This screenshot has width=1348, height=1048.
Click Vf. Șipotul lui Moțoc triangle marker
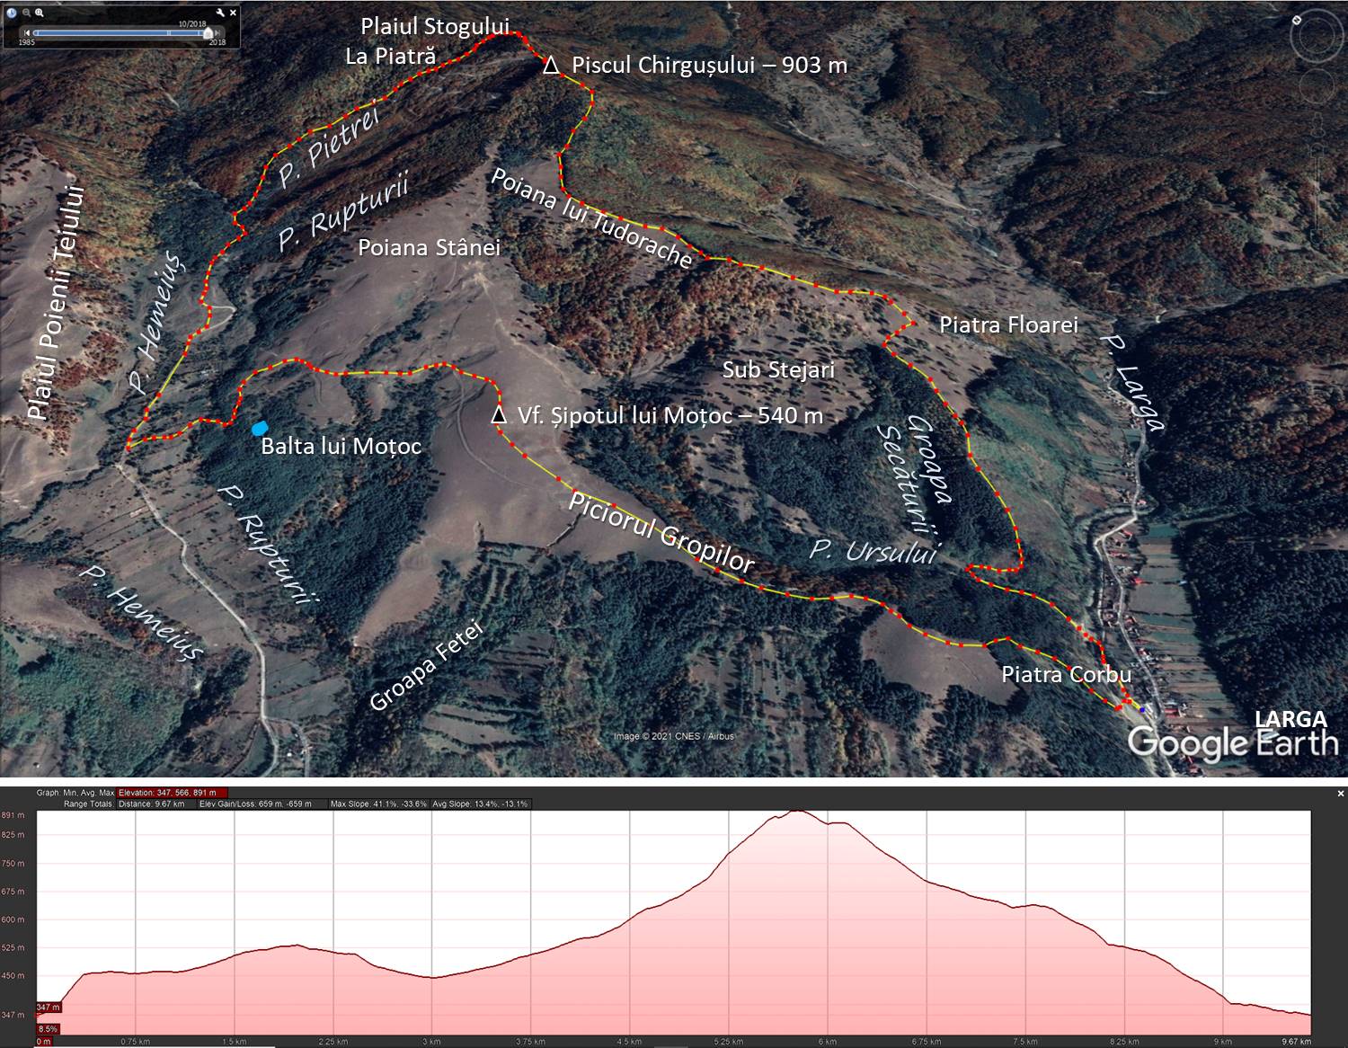tap(499, 416)
